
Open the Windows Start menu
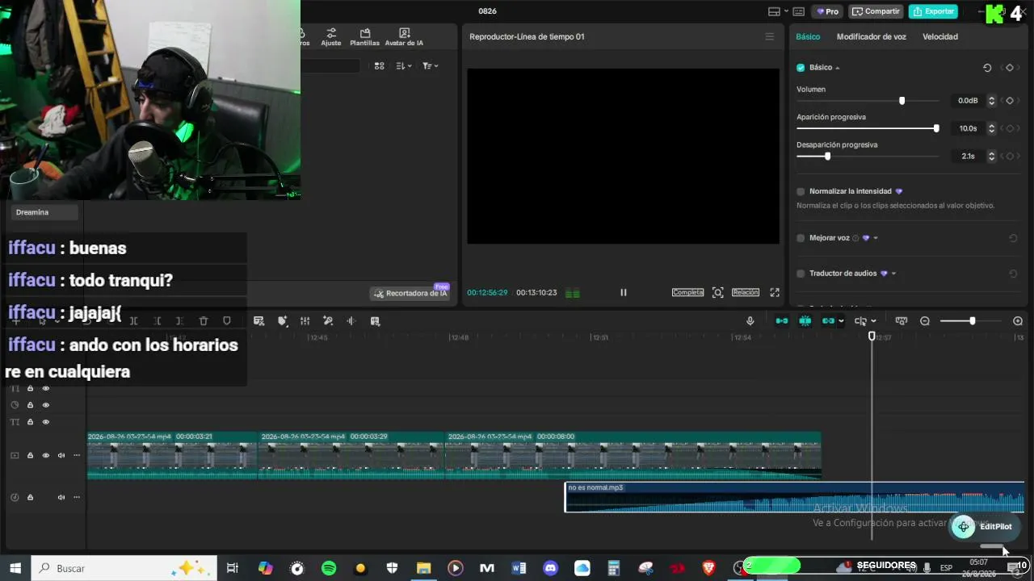pyautogui.click(x=15, y=568)
